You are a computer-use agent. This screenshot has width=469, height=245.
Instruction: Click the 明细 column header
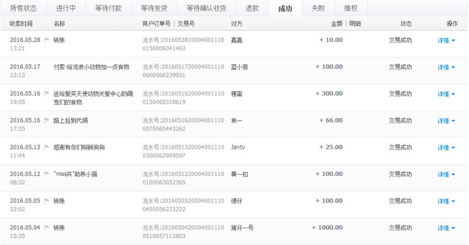pyautogui.click(x=355, y=23)
